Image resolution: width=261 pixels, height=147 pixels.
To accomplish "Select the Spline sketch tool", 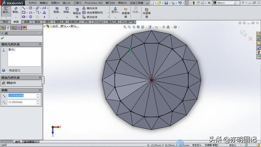I will coord(44,8).
